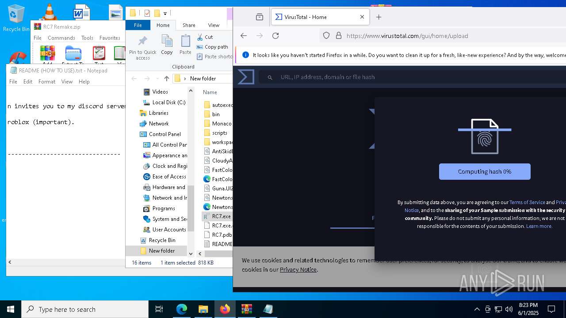Click Pin to Quick access in Explorer ribbon
The image size is (566, 318).
(142, 48)
